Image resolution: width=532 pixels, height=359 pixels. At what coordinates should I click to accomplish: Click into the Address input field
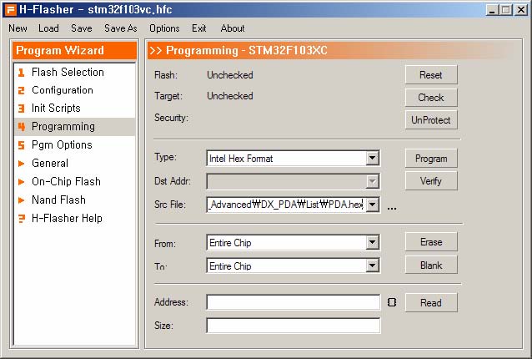click(294, 302)
